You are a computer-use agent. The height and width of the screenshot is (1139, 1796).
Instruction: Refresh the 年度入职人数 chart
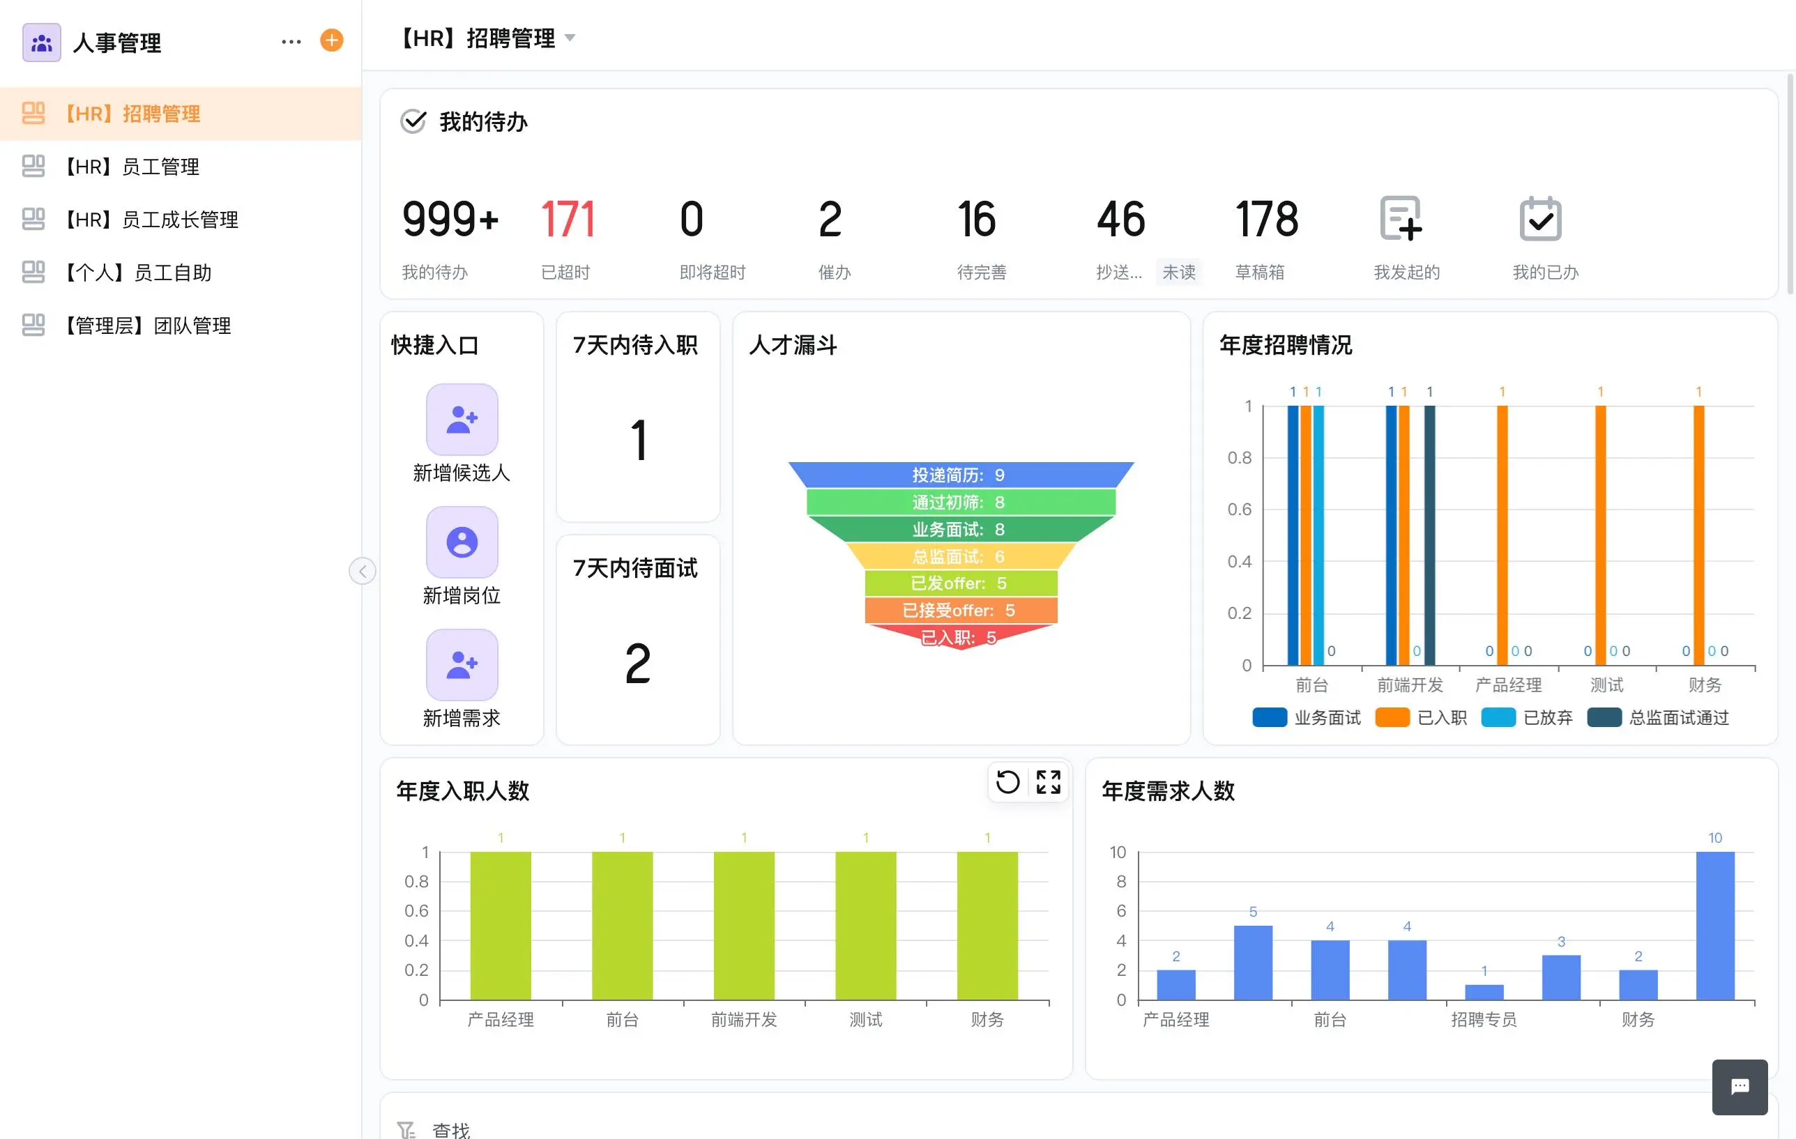coord(1007,781)
